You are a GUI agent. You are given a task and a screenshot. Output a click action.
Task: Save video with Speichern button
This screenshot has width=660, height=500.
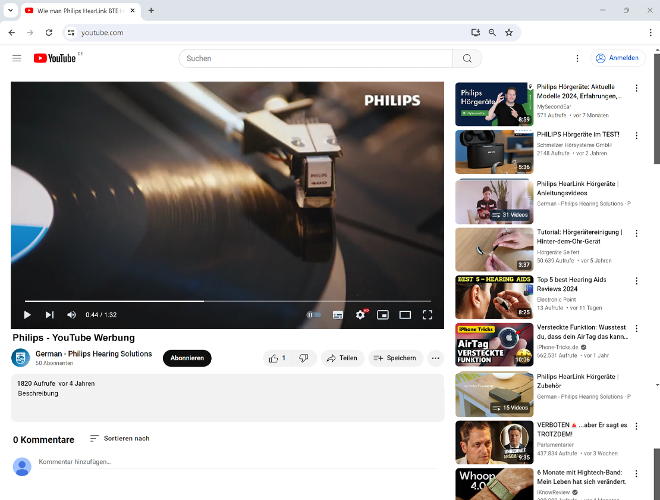(x=395, y=358)
